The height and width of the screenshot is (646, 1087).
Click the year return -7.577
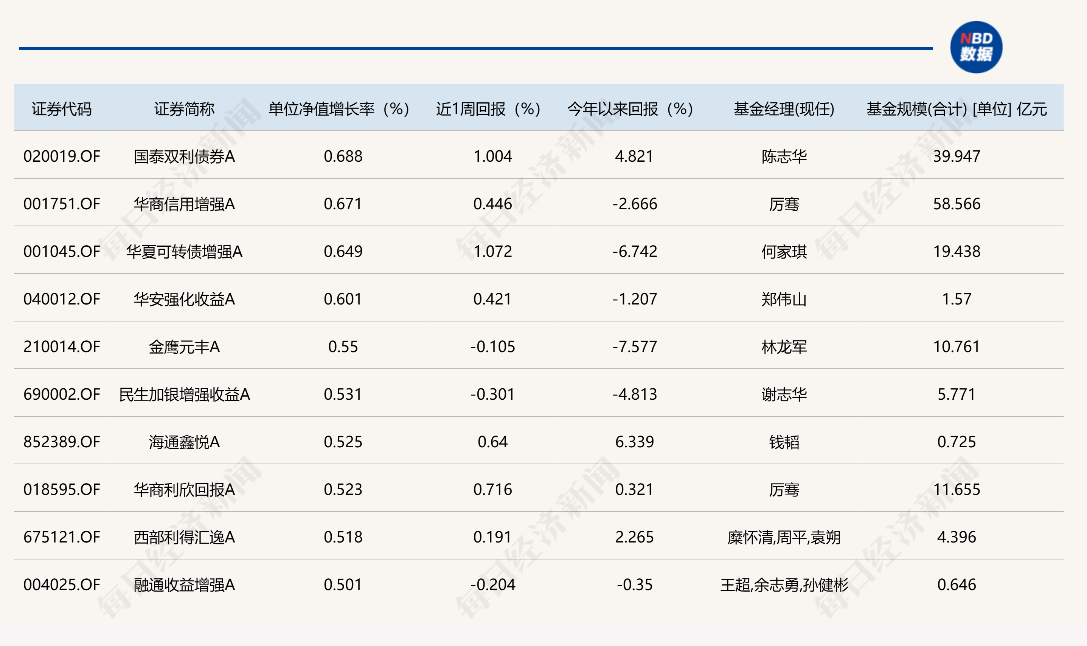635,346
